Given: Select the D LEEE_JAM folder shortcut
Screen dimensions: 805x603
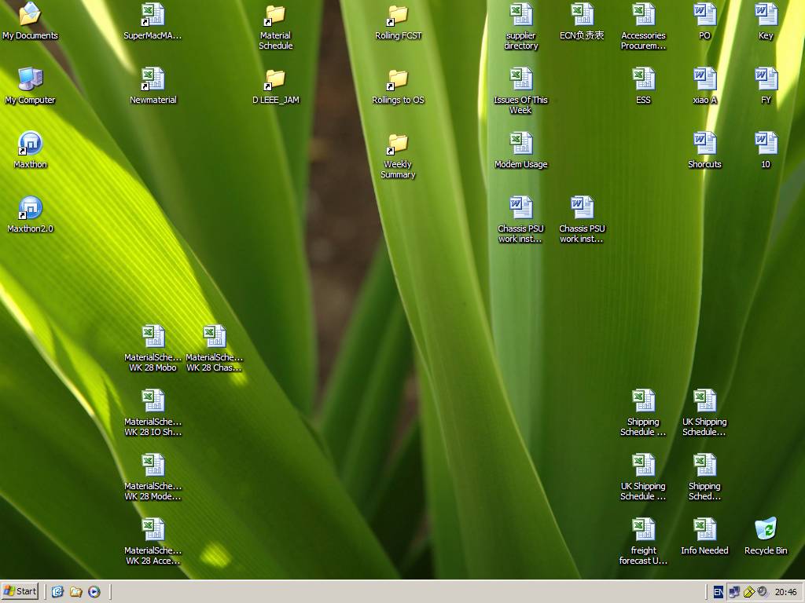Looking at the screenshot, I should coord(275,79).
